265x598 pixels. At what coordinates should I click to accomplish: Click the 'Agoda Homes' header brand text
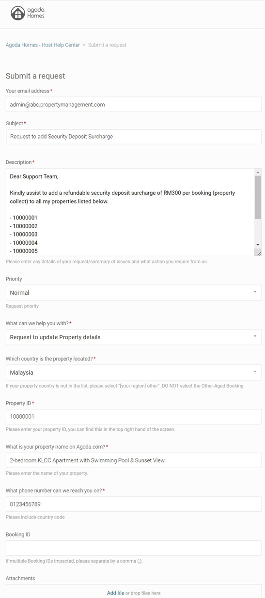tap(36, 13)
